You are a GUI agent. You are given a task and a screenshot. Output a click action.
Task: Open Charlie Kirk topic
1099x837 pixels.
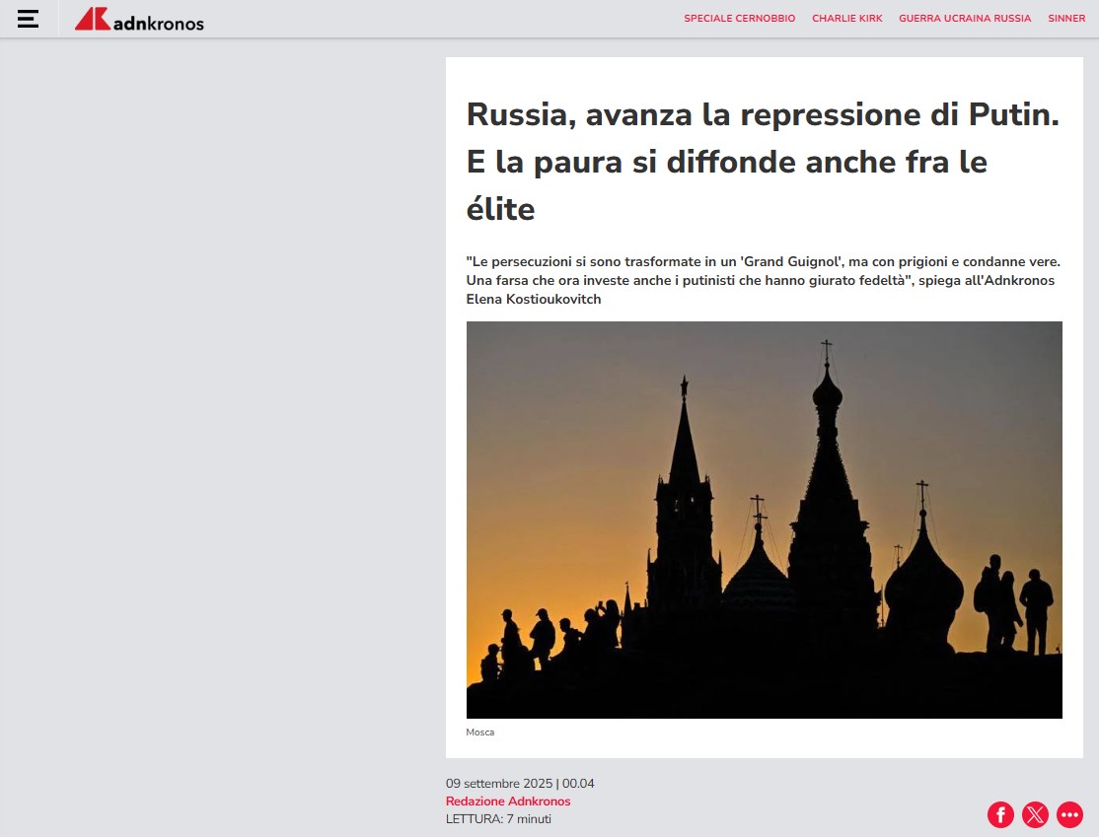click(x=847, y=18)
